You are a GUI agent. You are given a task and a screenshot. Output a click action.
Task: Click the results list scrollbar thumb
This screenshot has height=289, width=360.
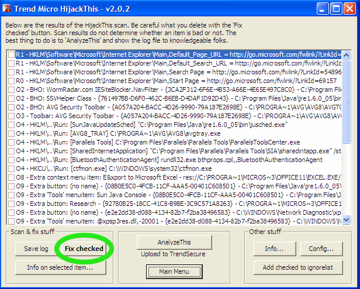pos(346,102)
